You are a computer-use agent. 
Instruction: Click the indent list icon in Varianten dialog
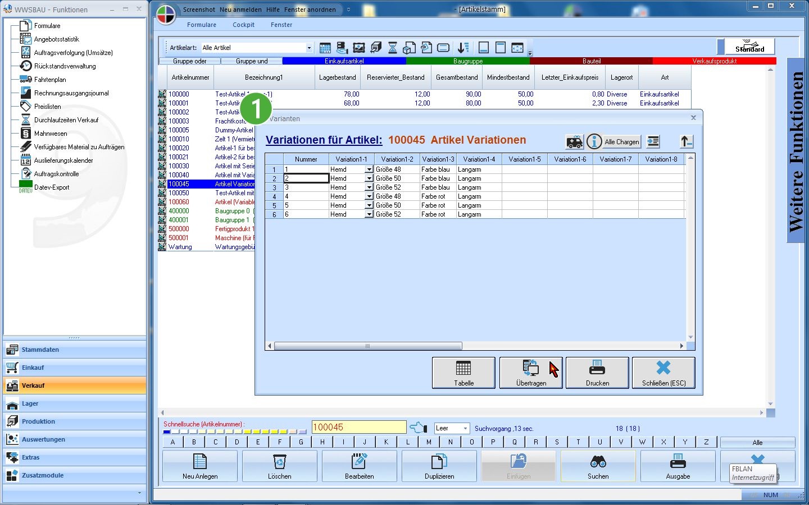click(653, 141)
